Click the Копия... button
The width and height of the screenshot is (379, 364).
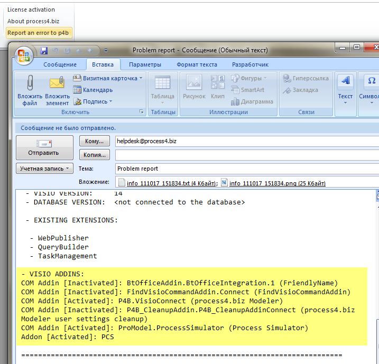(x=95, y=155)
